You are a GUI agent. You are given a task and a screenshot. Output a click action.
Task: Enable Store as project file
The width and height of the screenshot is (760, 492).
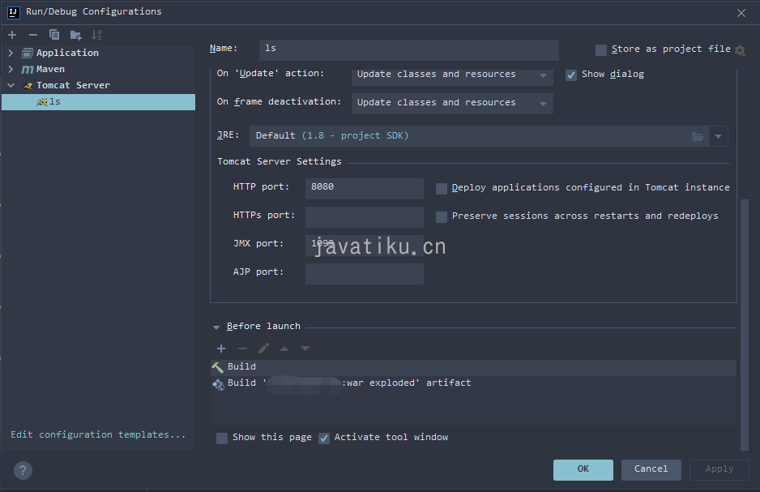click(601, 50)
